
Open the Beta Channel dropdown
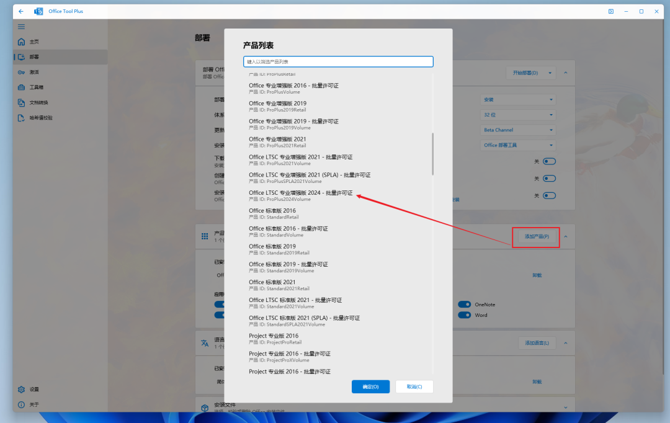518,130
